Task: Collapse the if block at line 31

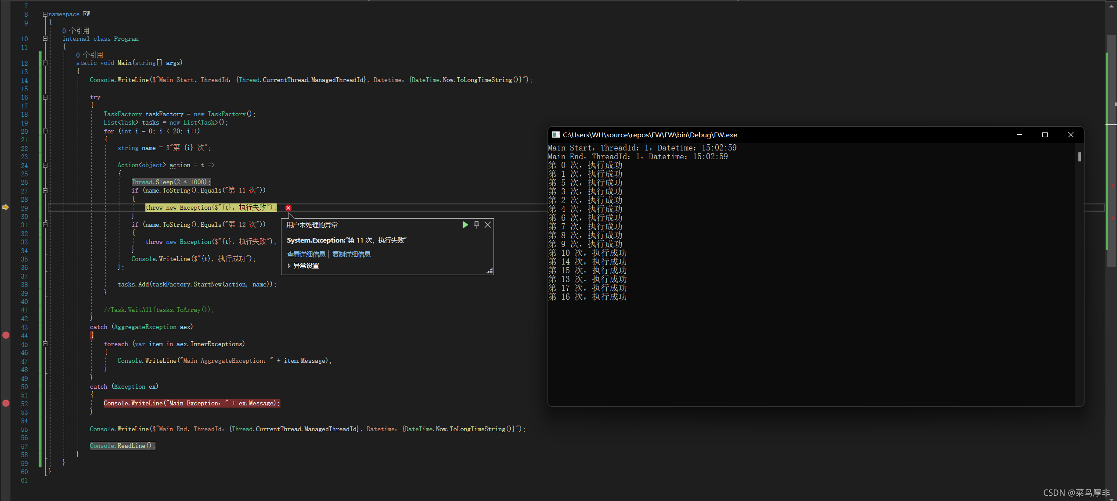Action: [x=45, y=225]
